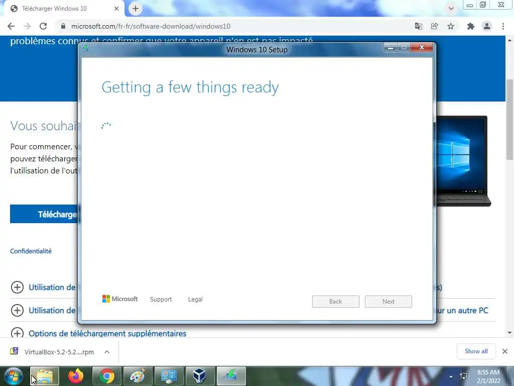Open the Control Panel taskbar icon

click(x=169, y=376)
